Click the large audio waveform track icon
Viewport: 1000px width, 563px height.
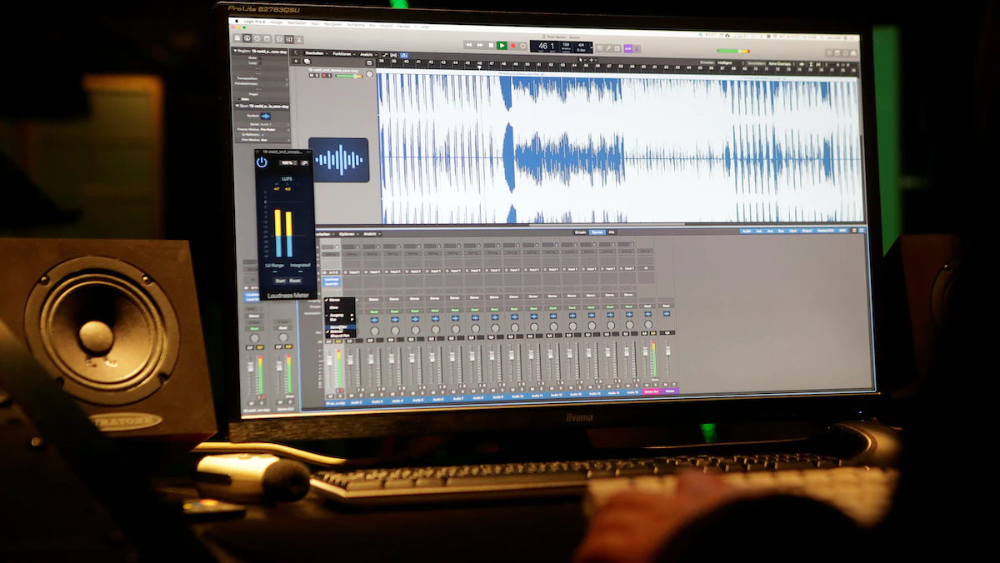(339, 160)
